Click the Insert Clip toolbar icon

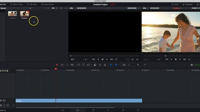click(x=78, y=65)
